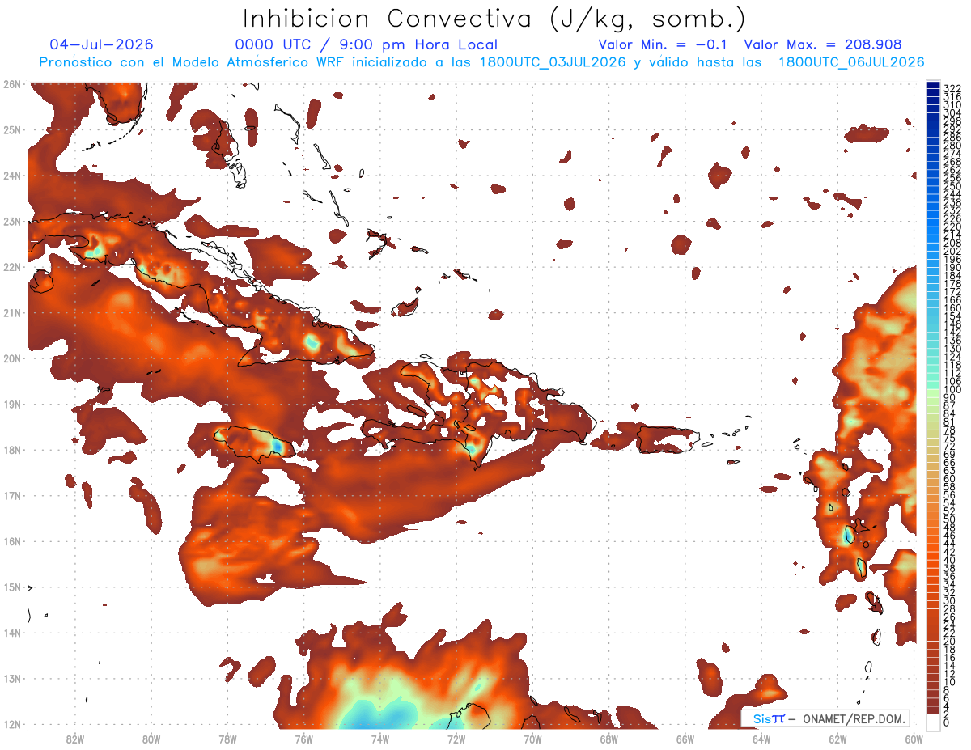Viewport: 971px width, 750px height.
Task: Click the '100' value on the color scale
Action: 952,390
